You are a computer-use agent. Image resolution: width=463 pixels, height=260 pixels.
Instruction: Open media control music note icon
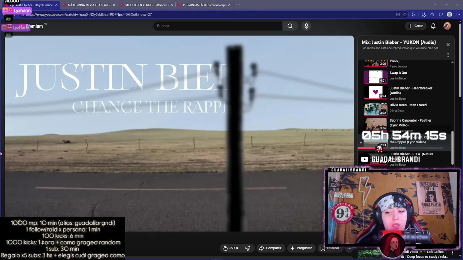[424, 14]
